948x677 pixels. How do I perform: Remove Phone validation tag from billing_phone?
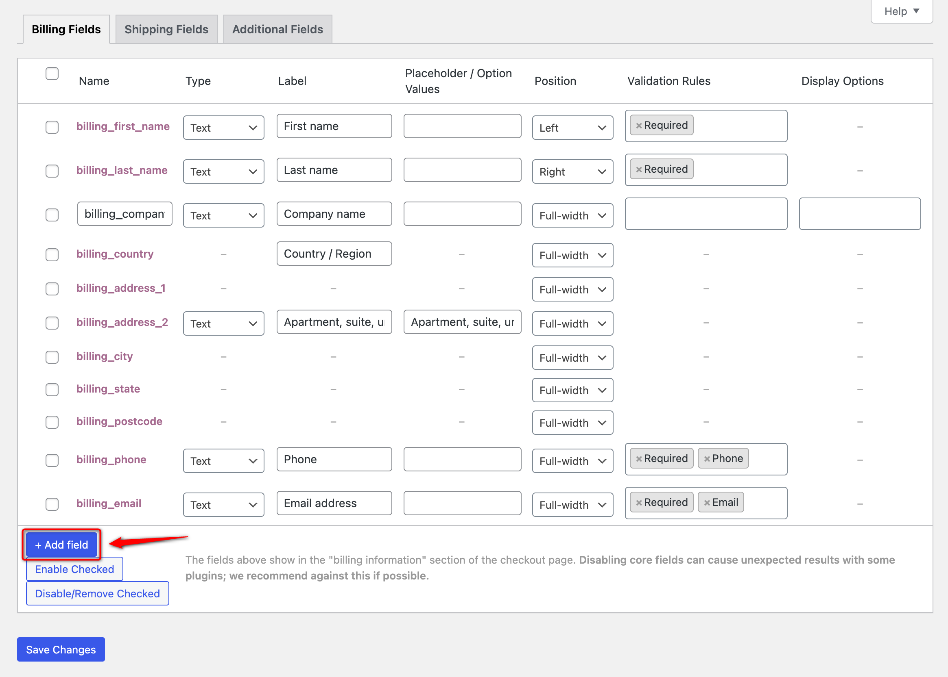click(x=707, y=458)
